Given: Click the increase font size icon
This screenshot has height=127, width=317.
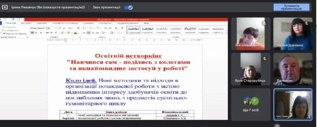Looking at the screenshot, I should point(60,28).
